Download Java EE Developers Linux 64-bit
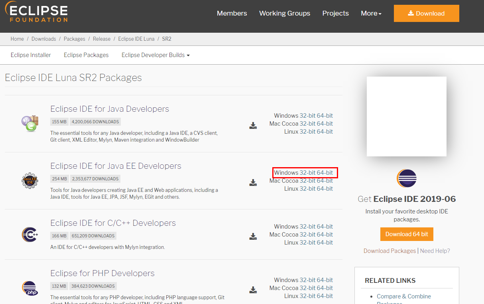Screen dimensions: 484x304 tap(325, 189)
